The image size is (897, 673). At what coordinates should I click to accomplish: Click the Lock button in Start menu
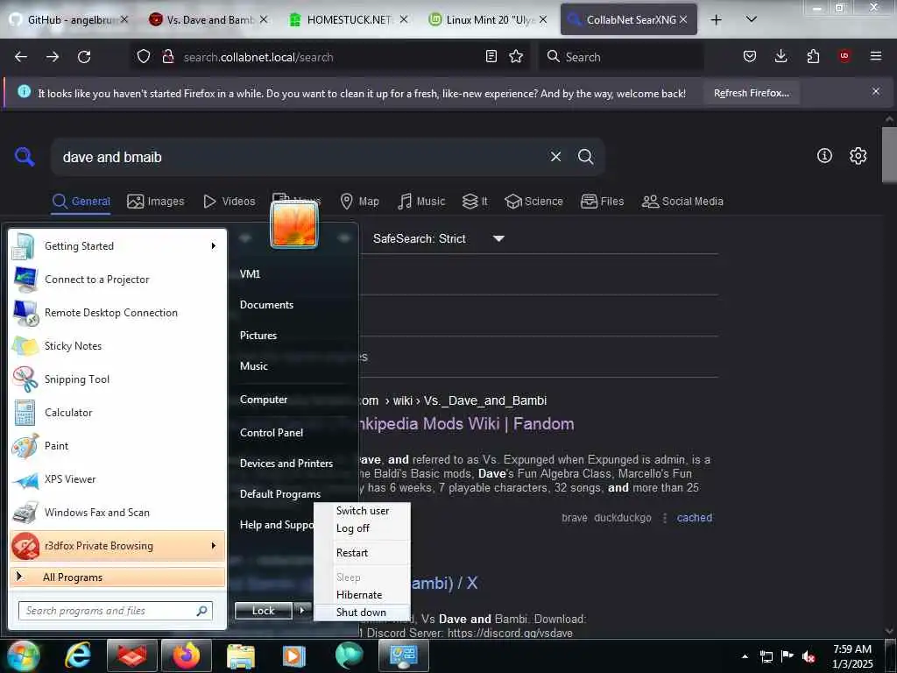264,611
